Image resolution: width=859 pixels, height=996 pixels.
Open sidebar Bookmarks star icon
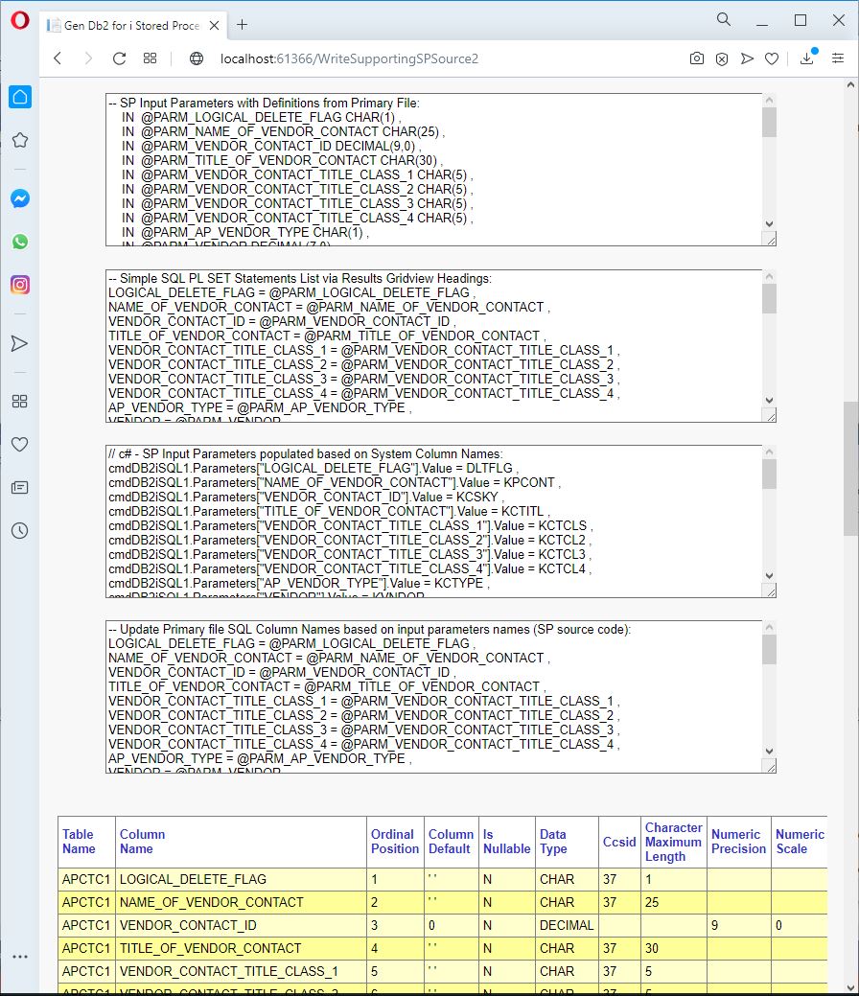tap(20, 140)
